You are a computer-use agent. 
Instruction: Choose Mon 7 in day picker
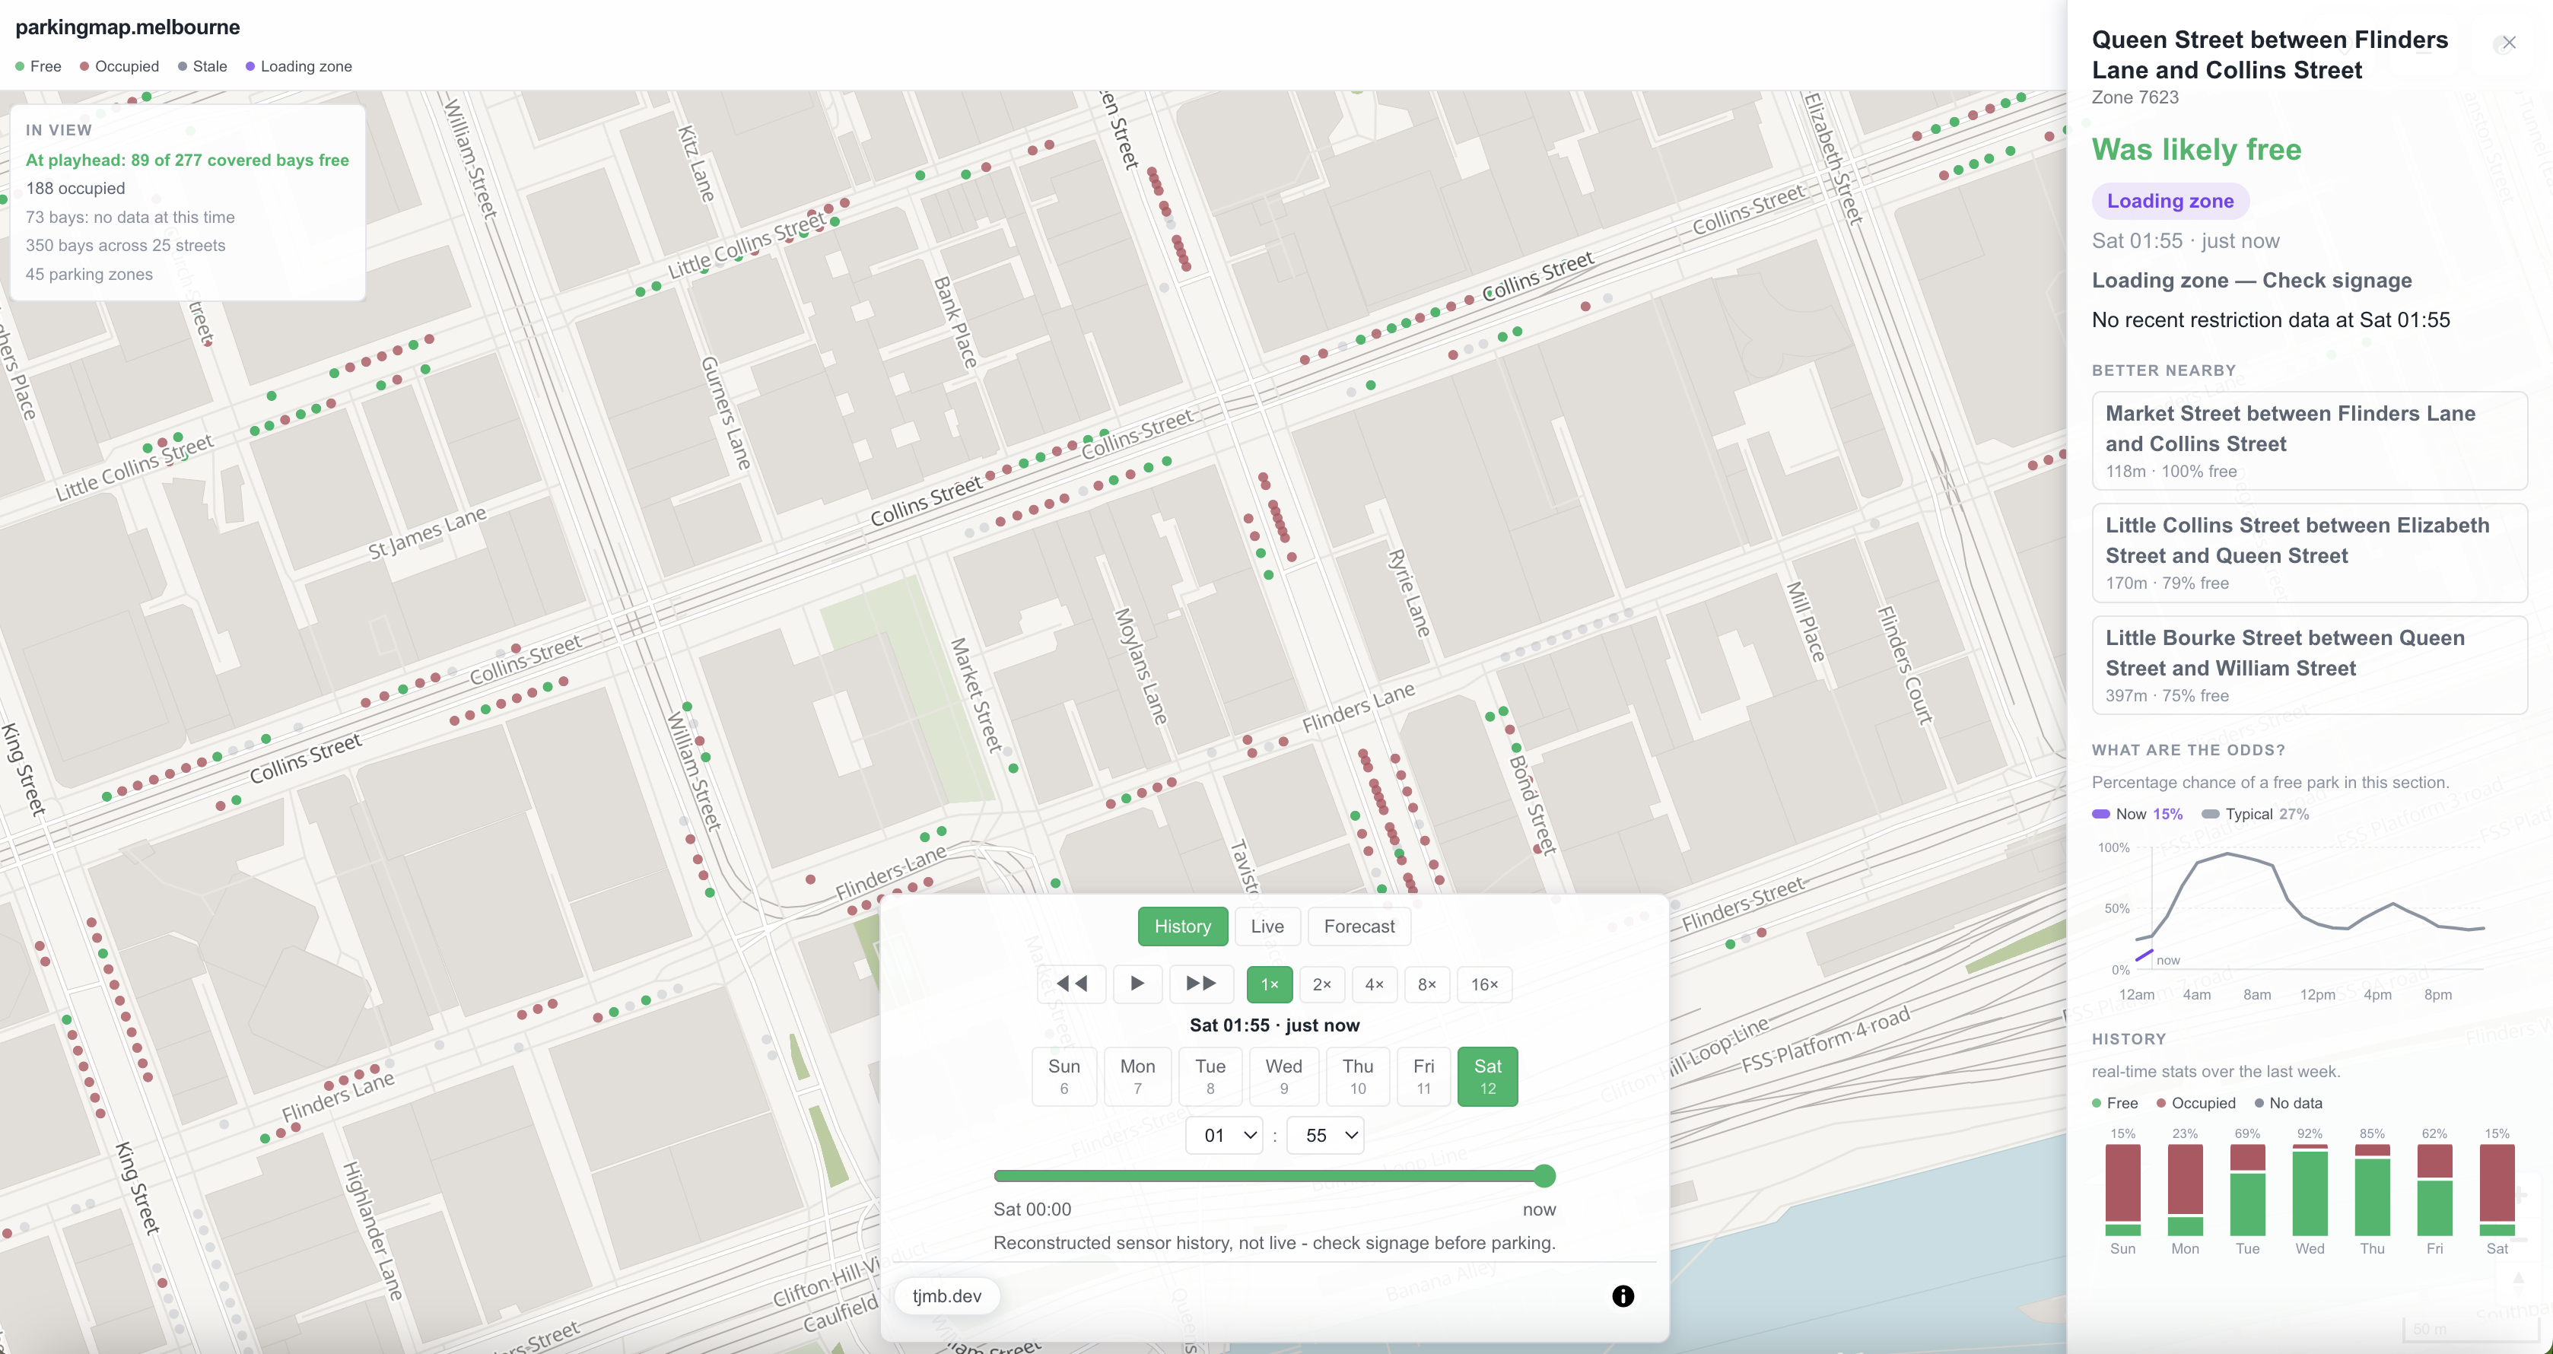click(1138, 1076)
